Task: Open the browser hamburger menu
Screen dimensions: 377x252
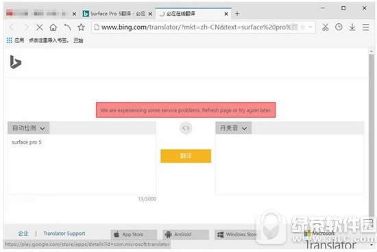Action: pos(366,27)
